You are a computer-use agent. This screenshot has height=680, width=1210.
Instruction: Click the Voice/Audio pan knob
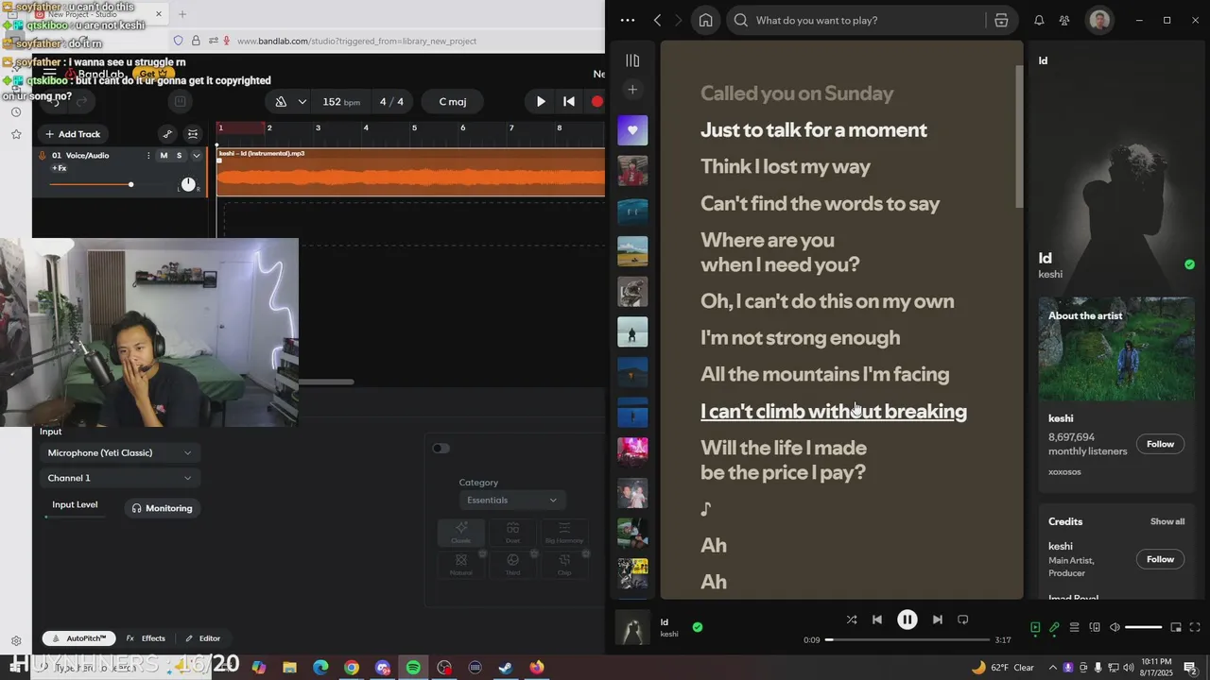[x=188, y=184]
